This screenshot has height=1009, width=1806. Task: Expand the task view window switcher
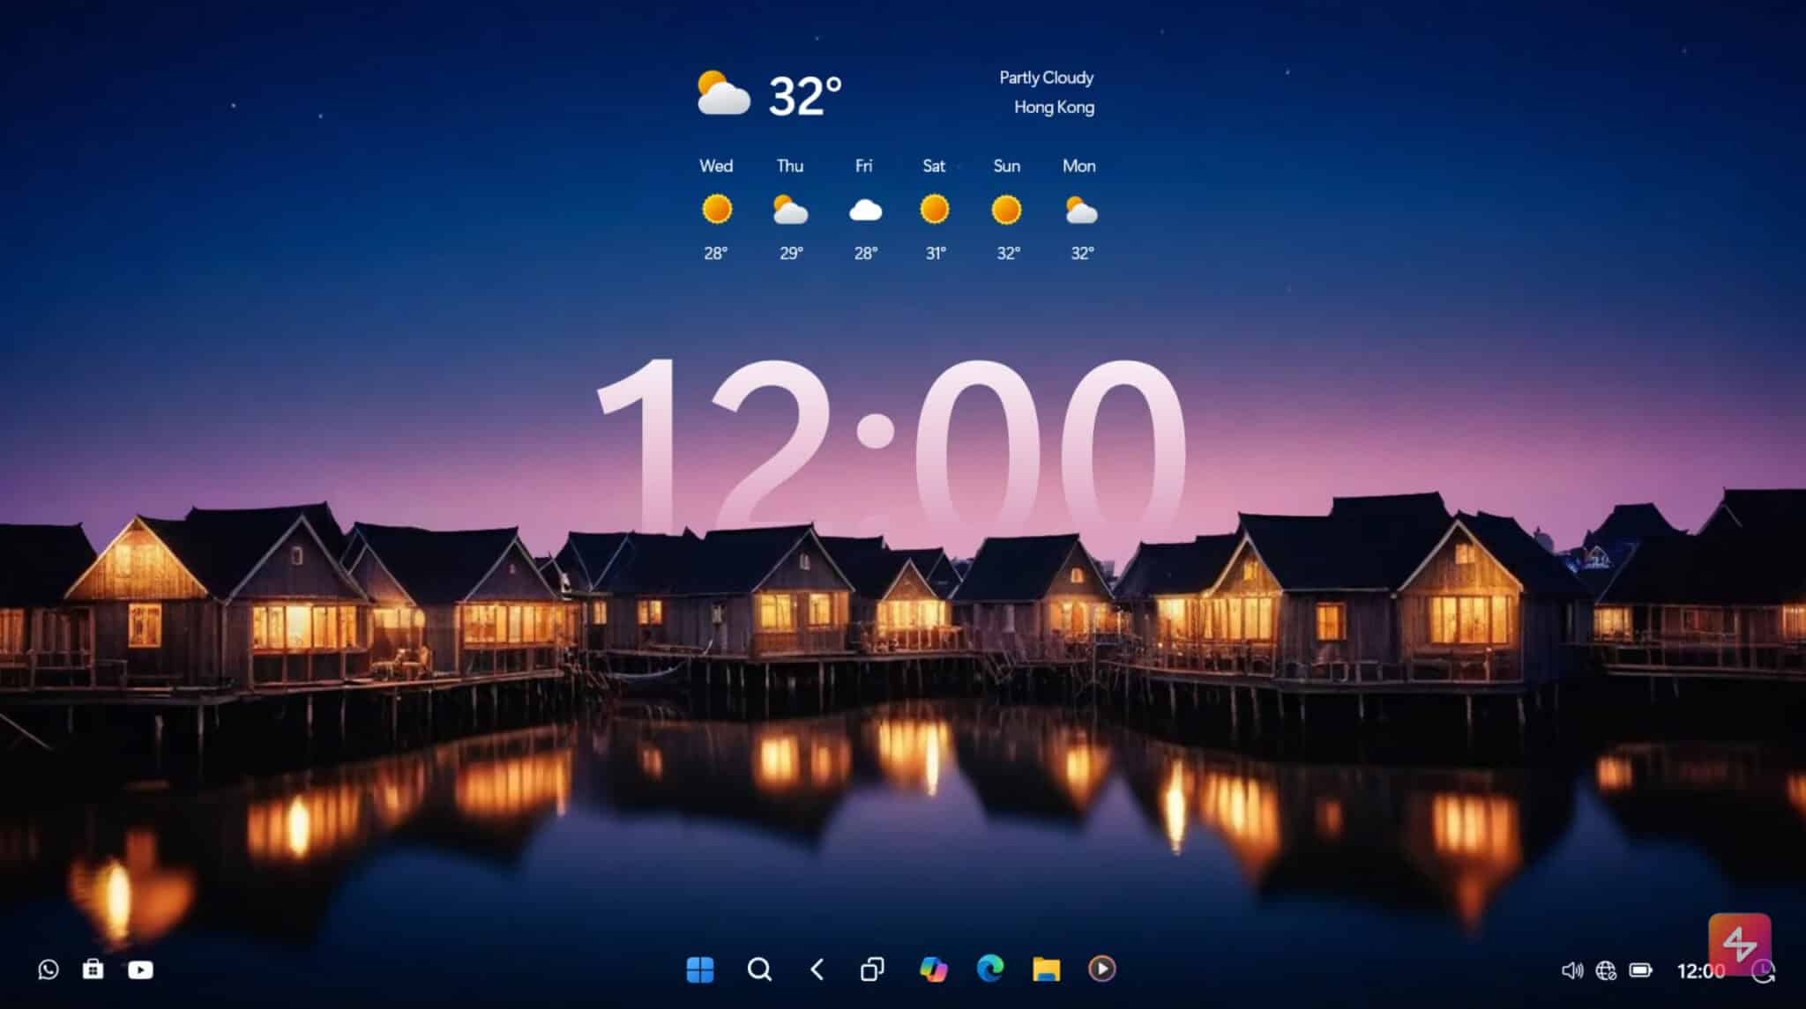[x=873, y=969]
